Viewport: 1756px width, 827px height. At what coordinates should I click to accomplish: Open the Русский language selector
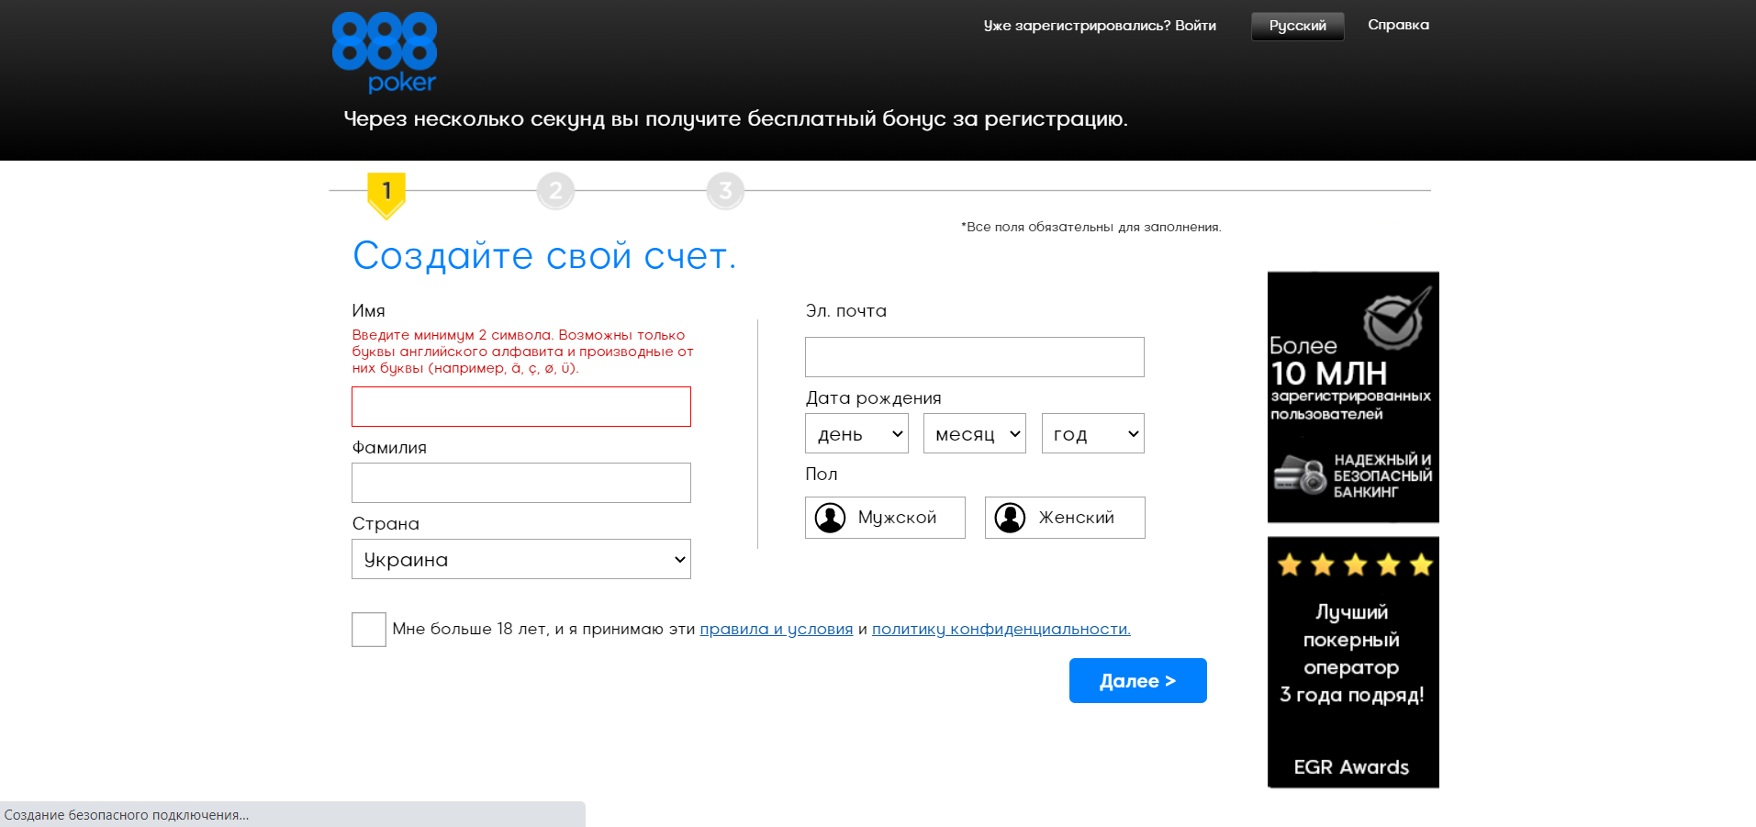(1298, 26)
